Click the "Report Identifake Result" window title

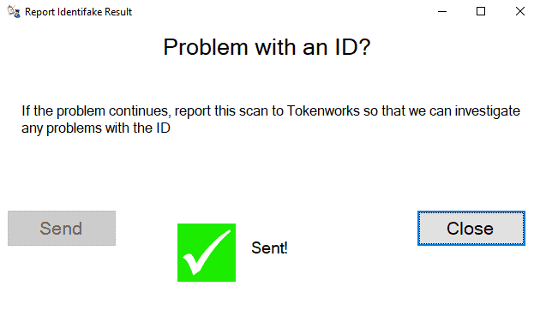pyautogui.click(x=79, y=12)
